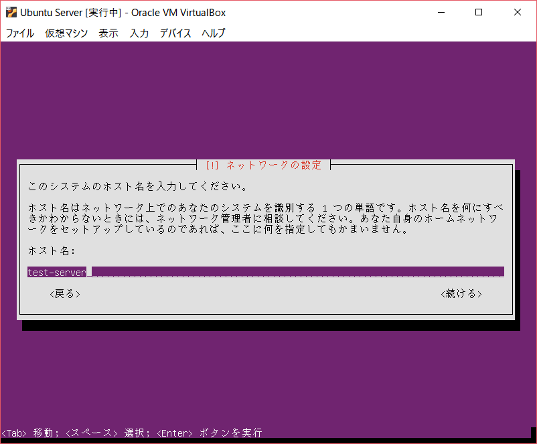Open the ヘルプ menu
Screen dimensions: 537x444
(213, 33)
